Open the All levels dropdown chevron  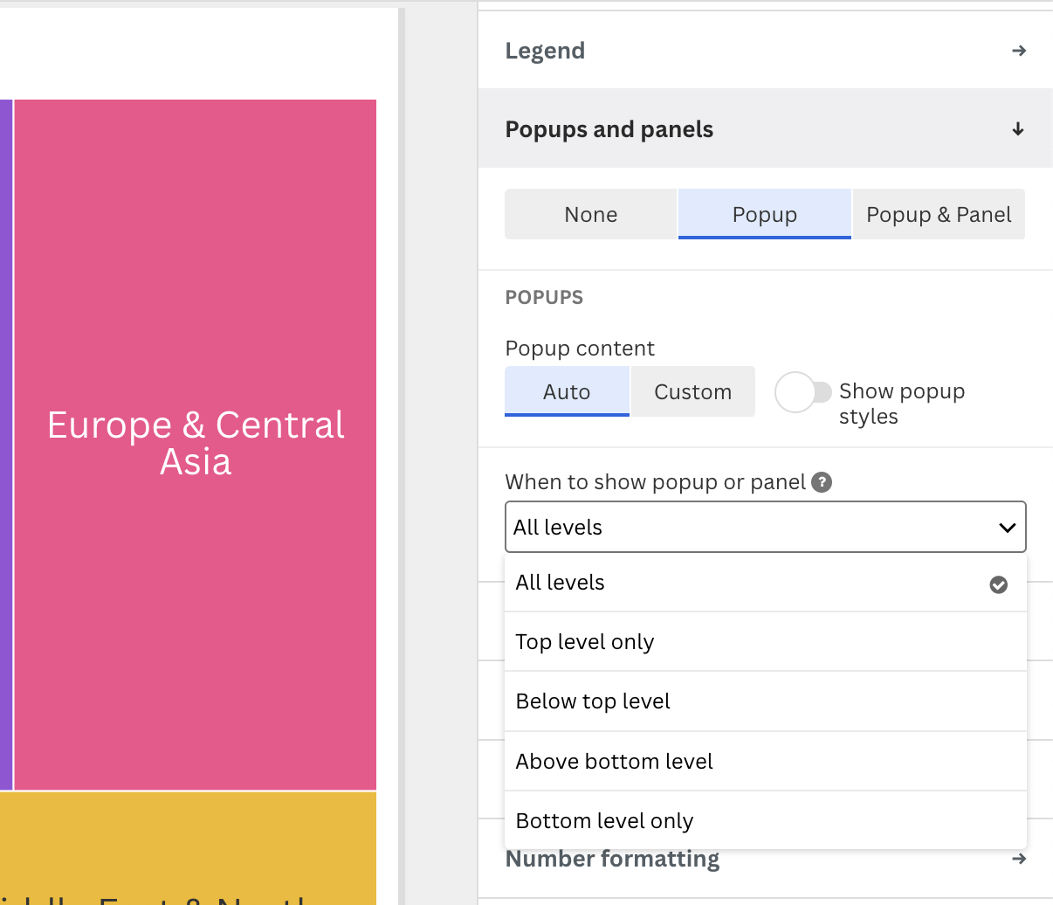click(1007, 528)
